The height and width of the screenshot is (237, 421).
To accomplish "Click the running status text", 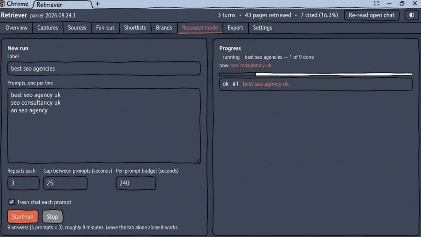I will [231, 57].
